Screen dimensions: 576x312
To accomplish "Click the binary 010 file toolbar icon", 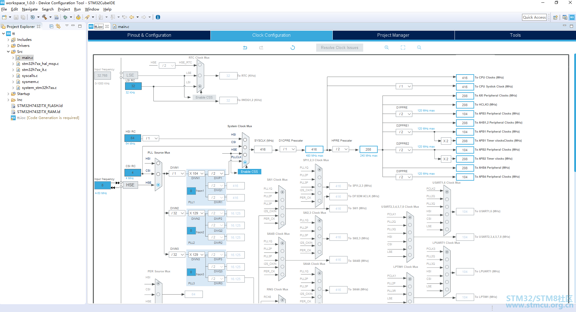I will click(56, 17).
